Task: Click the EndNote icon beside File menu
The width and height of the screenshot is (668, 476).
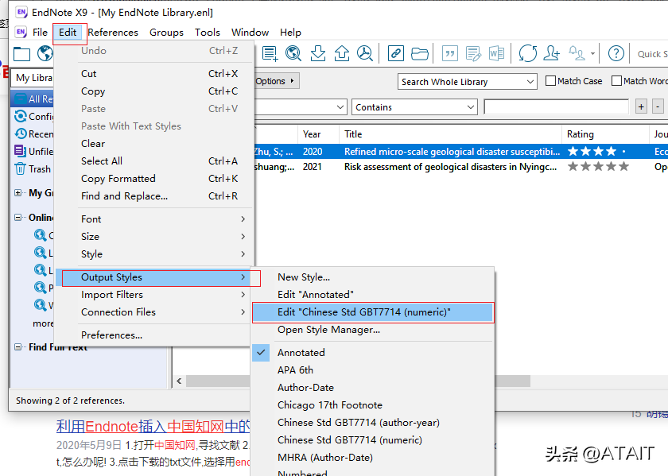Action: 21,32
